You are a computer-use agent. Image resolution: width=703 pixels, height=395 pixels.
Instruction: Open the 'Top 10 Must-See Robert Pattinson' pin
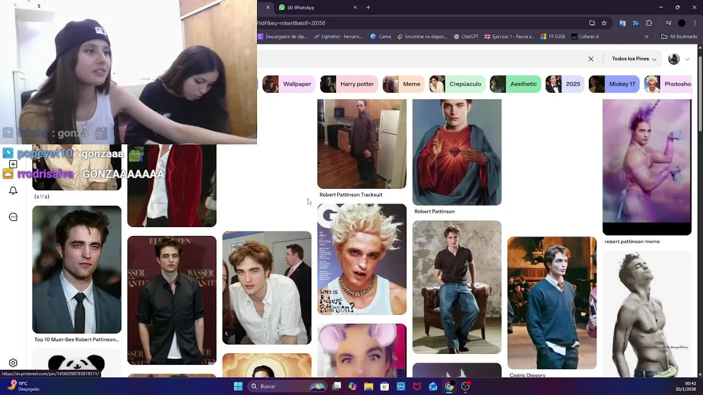pos(77,269)
